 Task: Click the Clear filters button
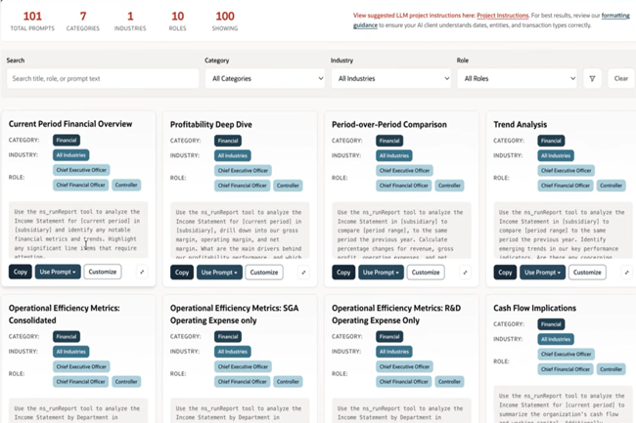tap(620, 78)
